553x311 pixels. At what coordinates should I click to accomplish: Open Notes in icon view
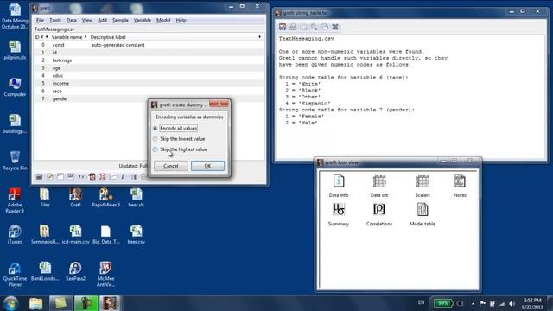click(460, 185)
